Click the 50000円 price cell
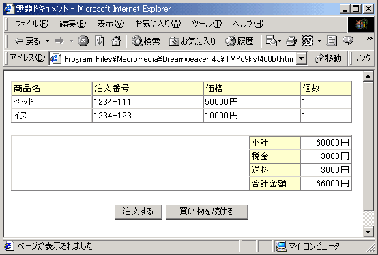Viewport: 378px width, 255px height. click(252, 102)
